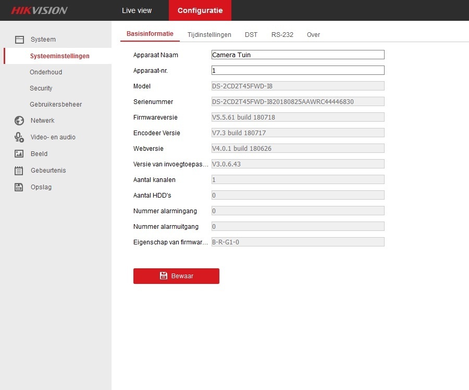This screenshot has width=469, height=390.
Task: Click the Encodeer Versie field V7.3
Action: 298,133
